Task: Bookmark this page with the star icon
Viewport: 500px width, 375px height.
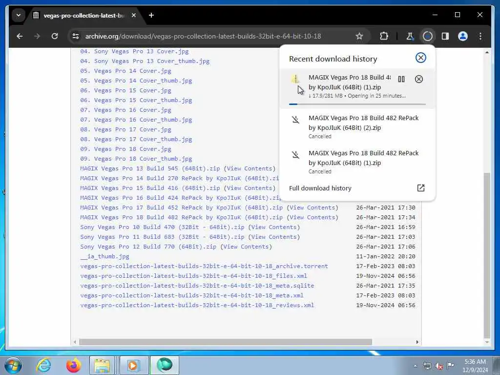Action: 359,36
